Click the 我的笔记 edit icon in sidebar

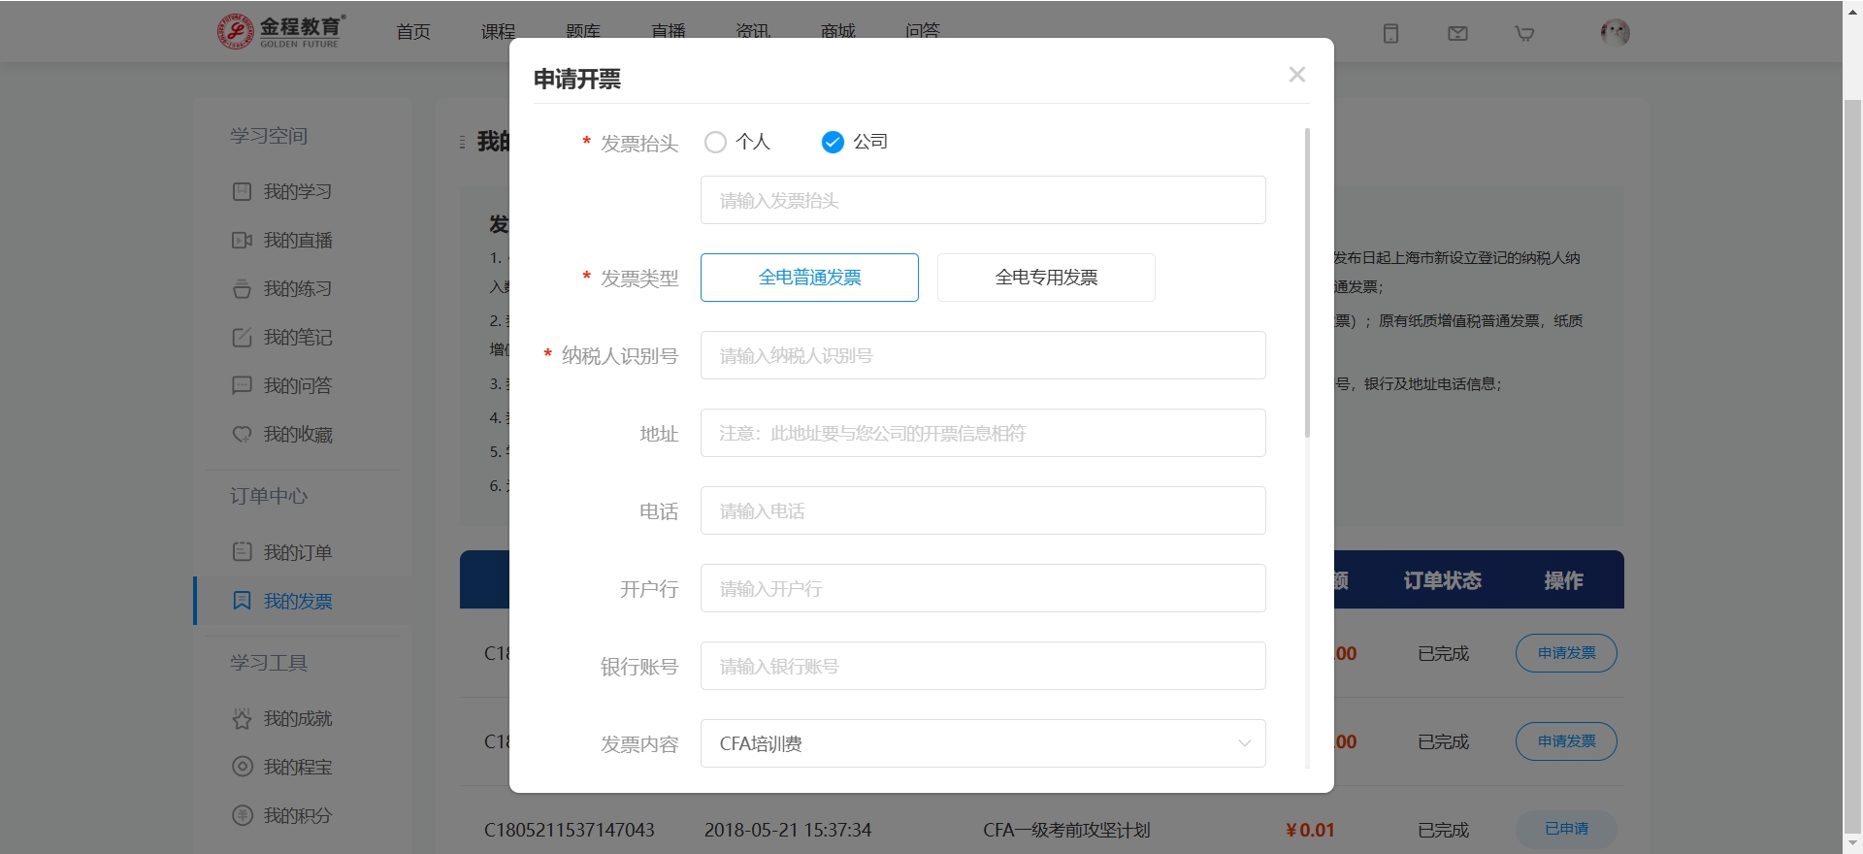pos(242,338)
